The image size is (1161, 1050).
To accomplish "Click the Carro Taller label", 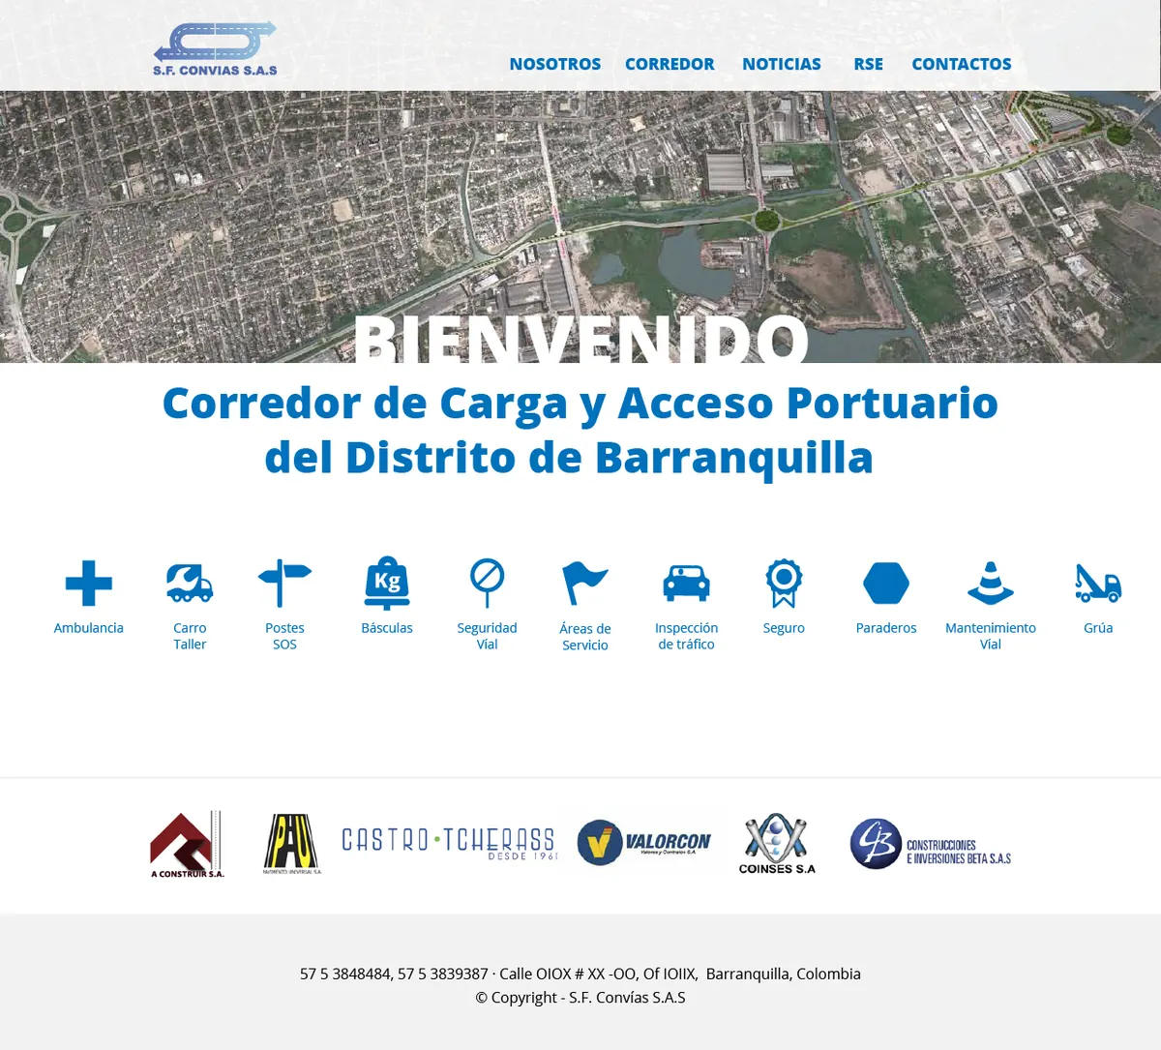I will click(x=190, y=636).
